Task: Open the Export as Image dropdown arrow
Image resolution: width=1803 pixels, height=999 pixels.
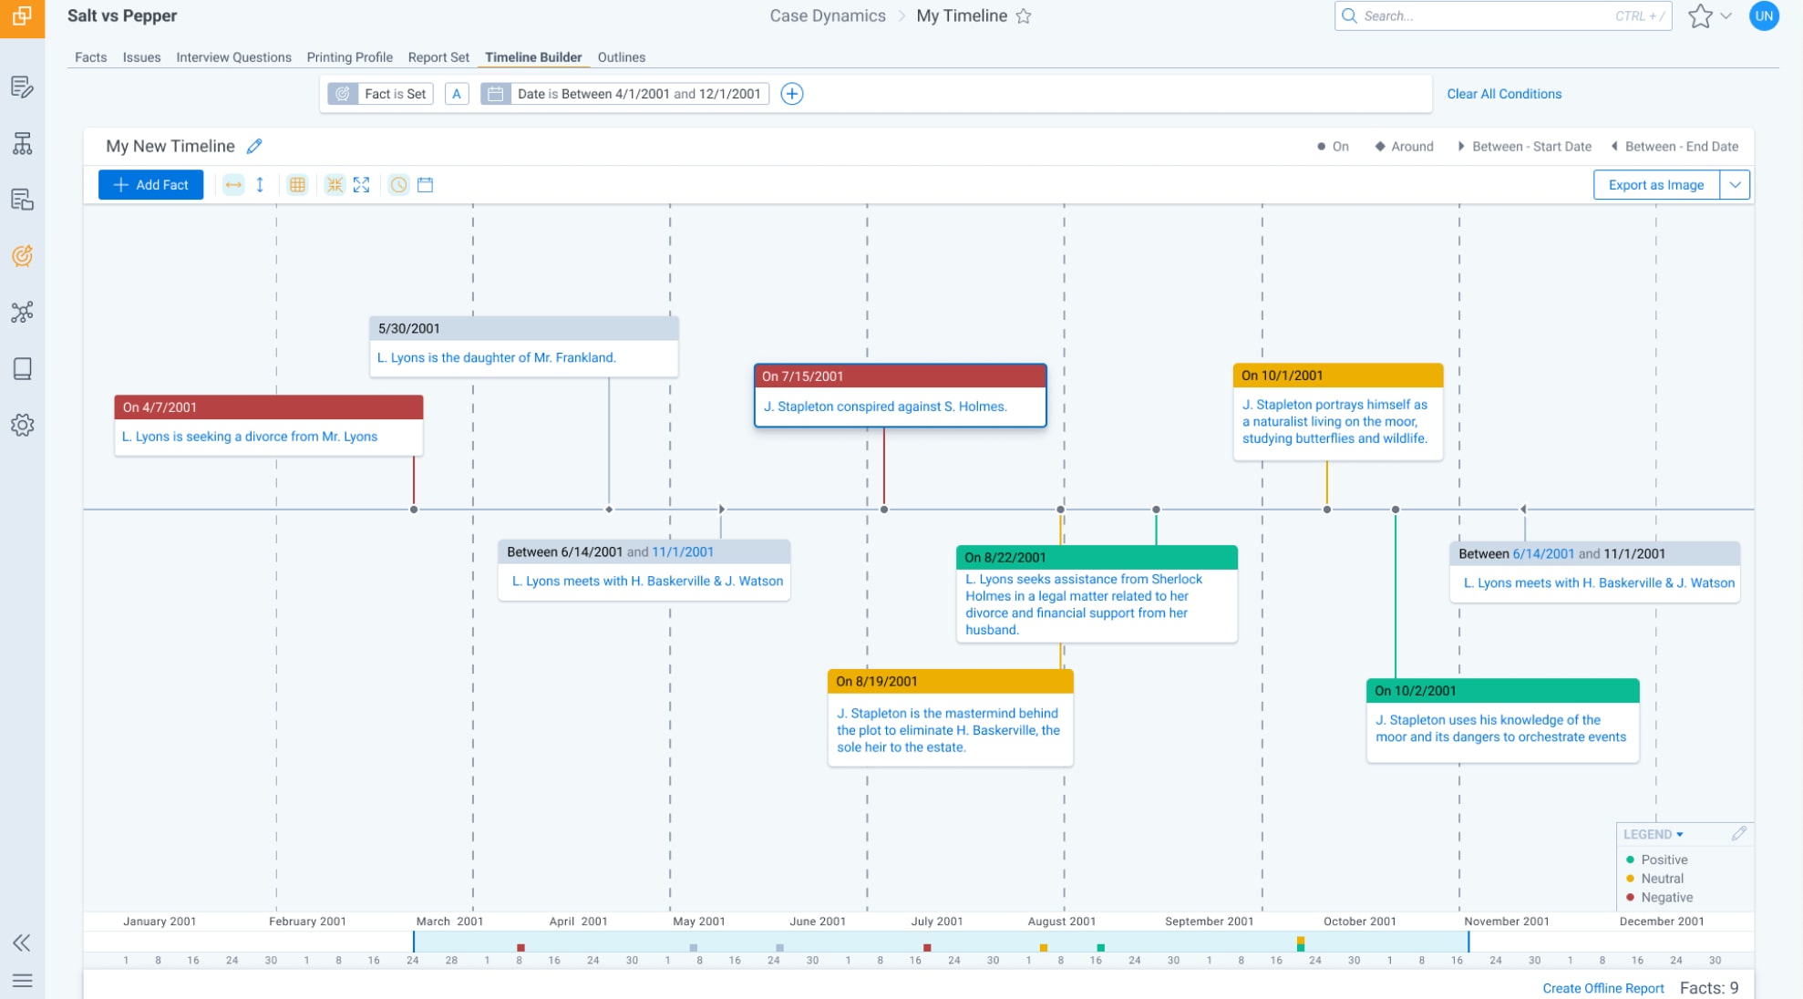Action: click(x=1736, y=184)
